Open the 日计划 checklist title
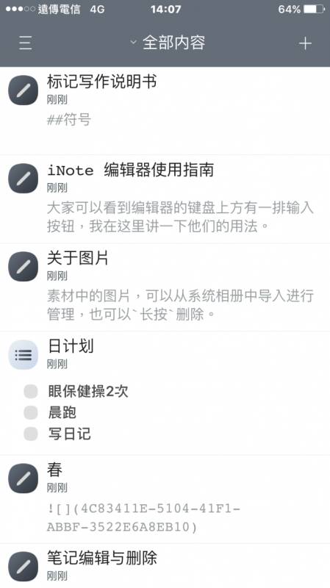This screenshot has width=330, height=588. coord(71,345)
